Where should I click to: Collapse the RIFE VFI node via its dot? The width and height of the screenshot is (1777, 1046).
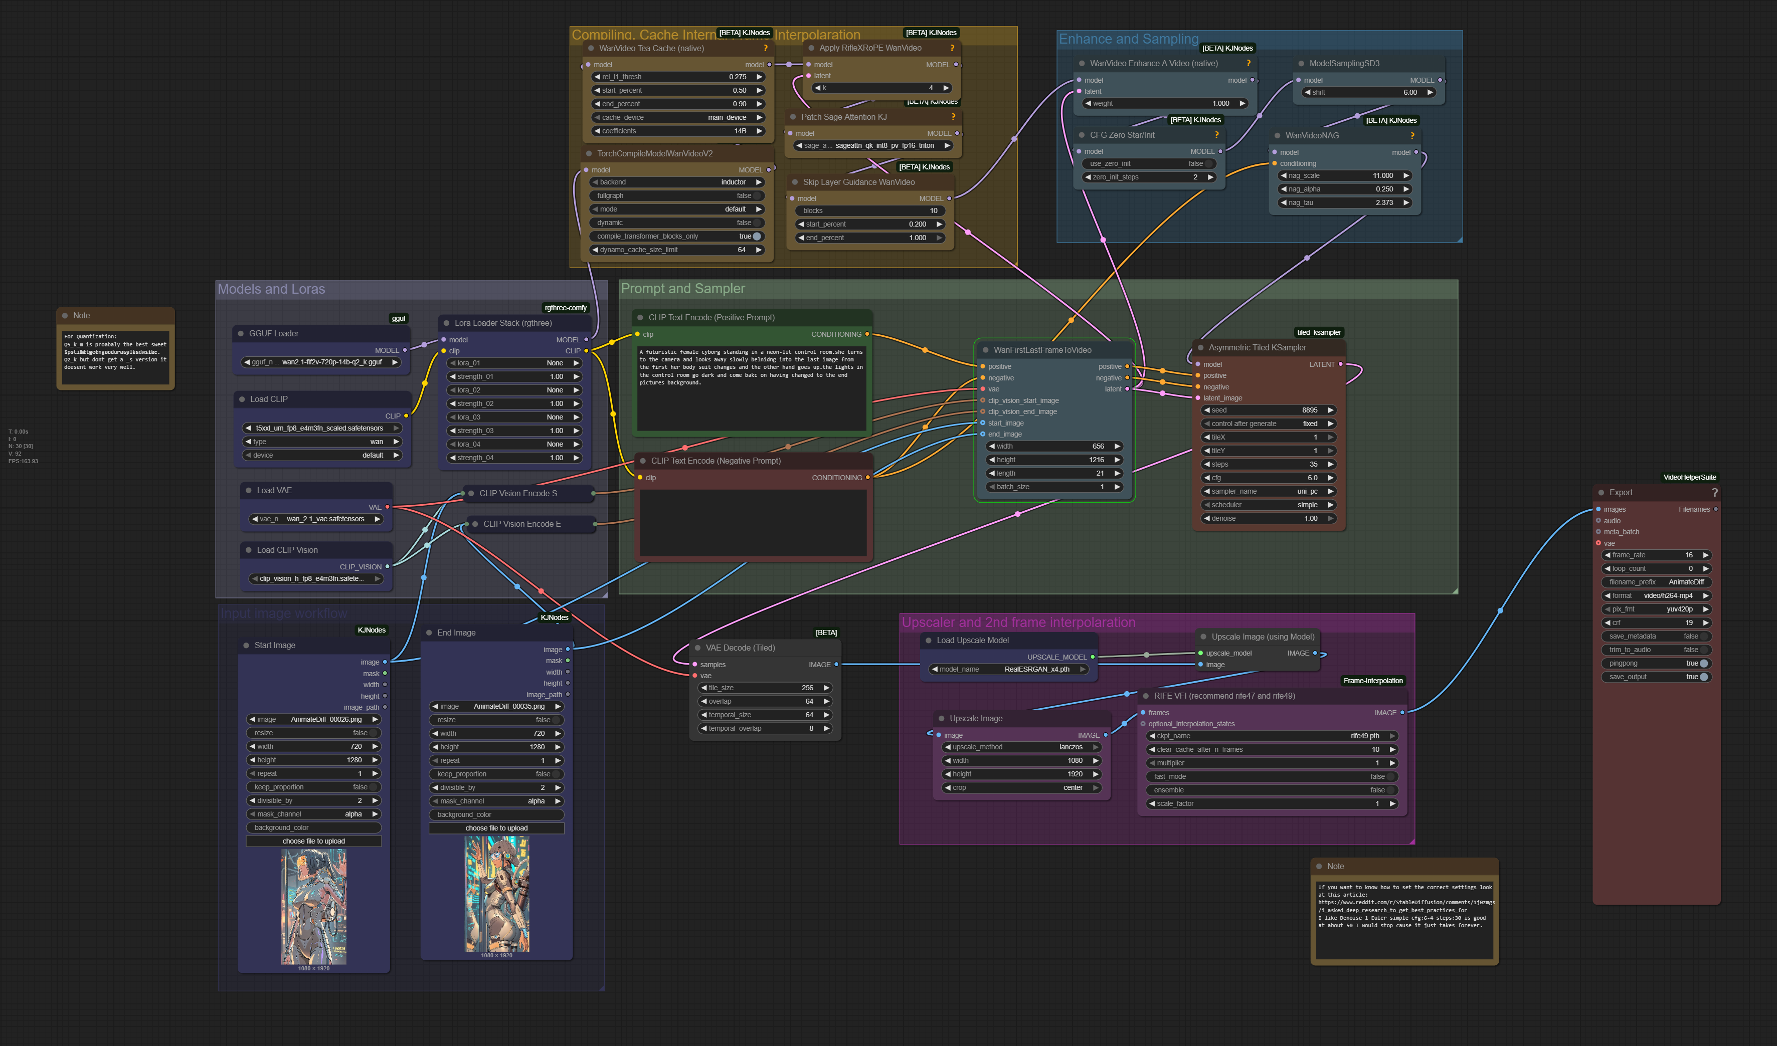click(x=1145, y=696)
